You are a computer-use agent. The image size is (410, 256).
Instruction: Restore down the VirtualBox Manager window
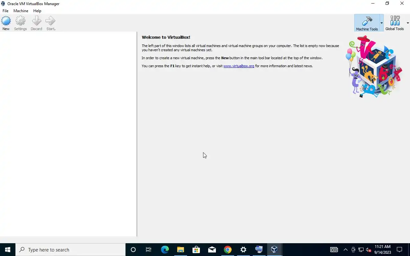tap(387, 4)
